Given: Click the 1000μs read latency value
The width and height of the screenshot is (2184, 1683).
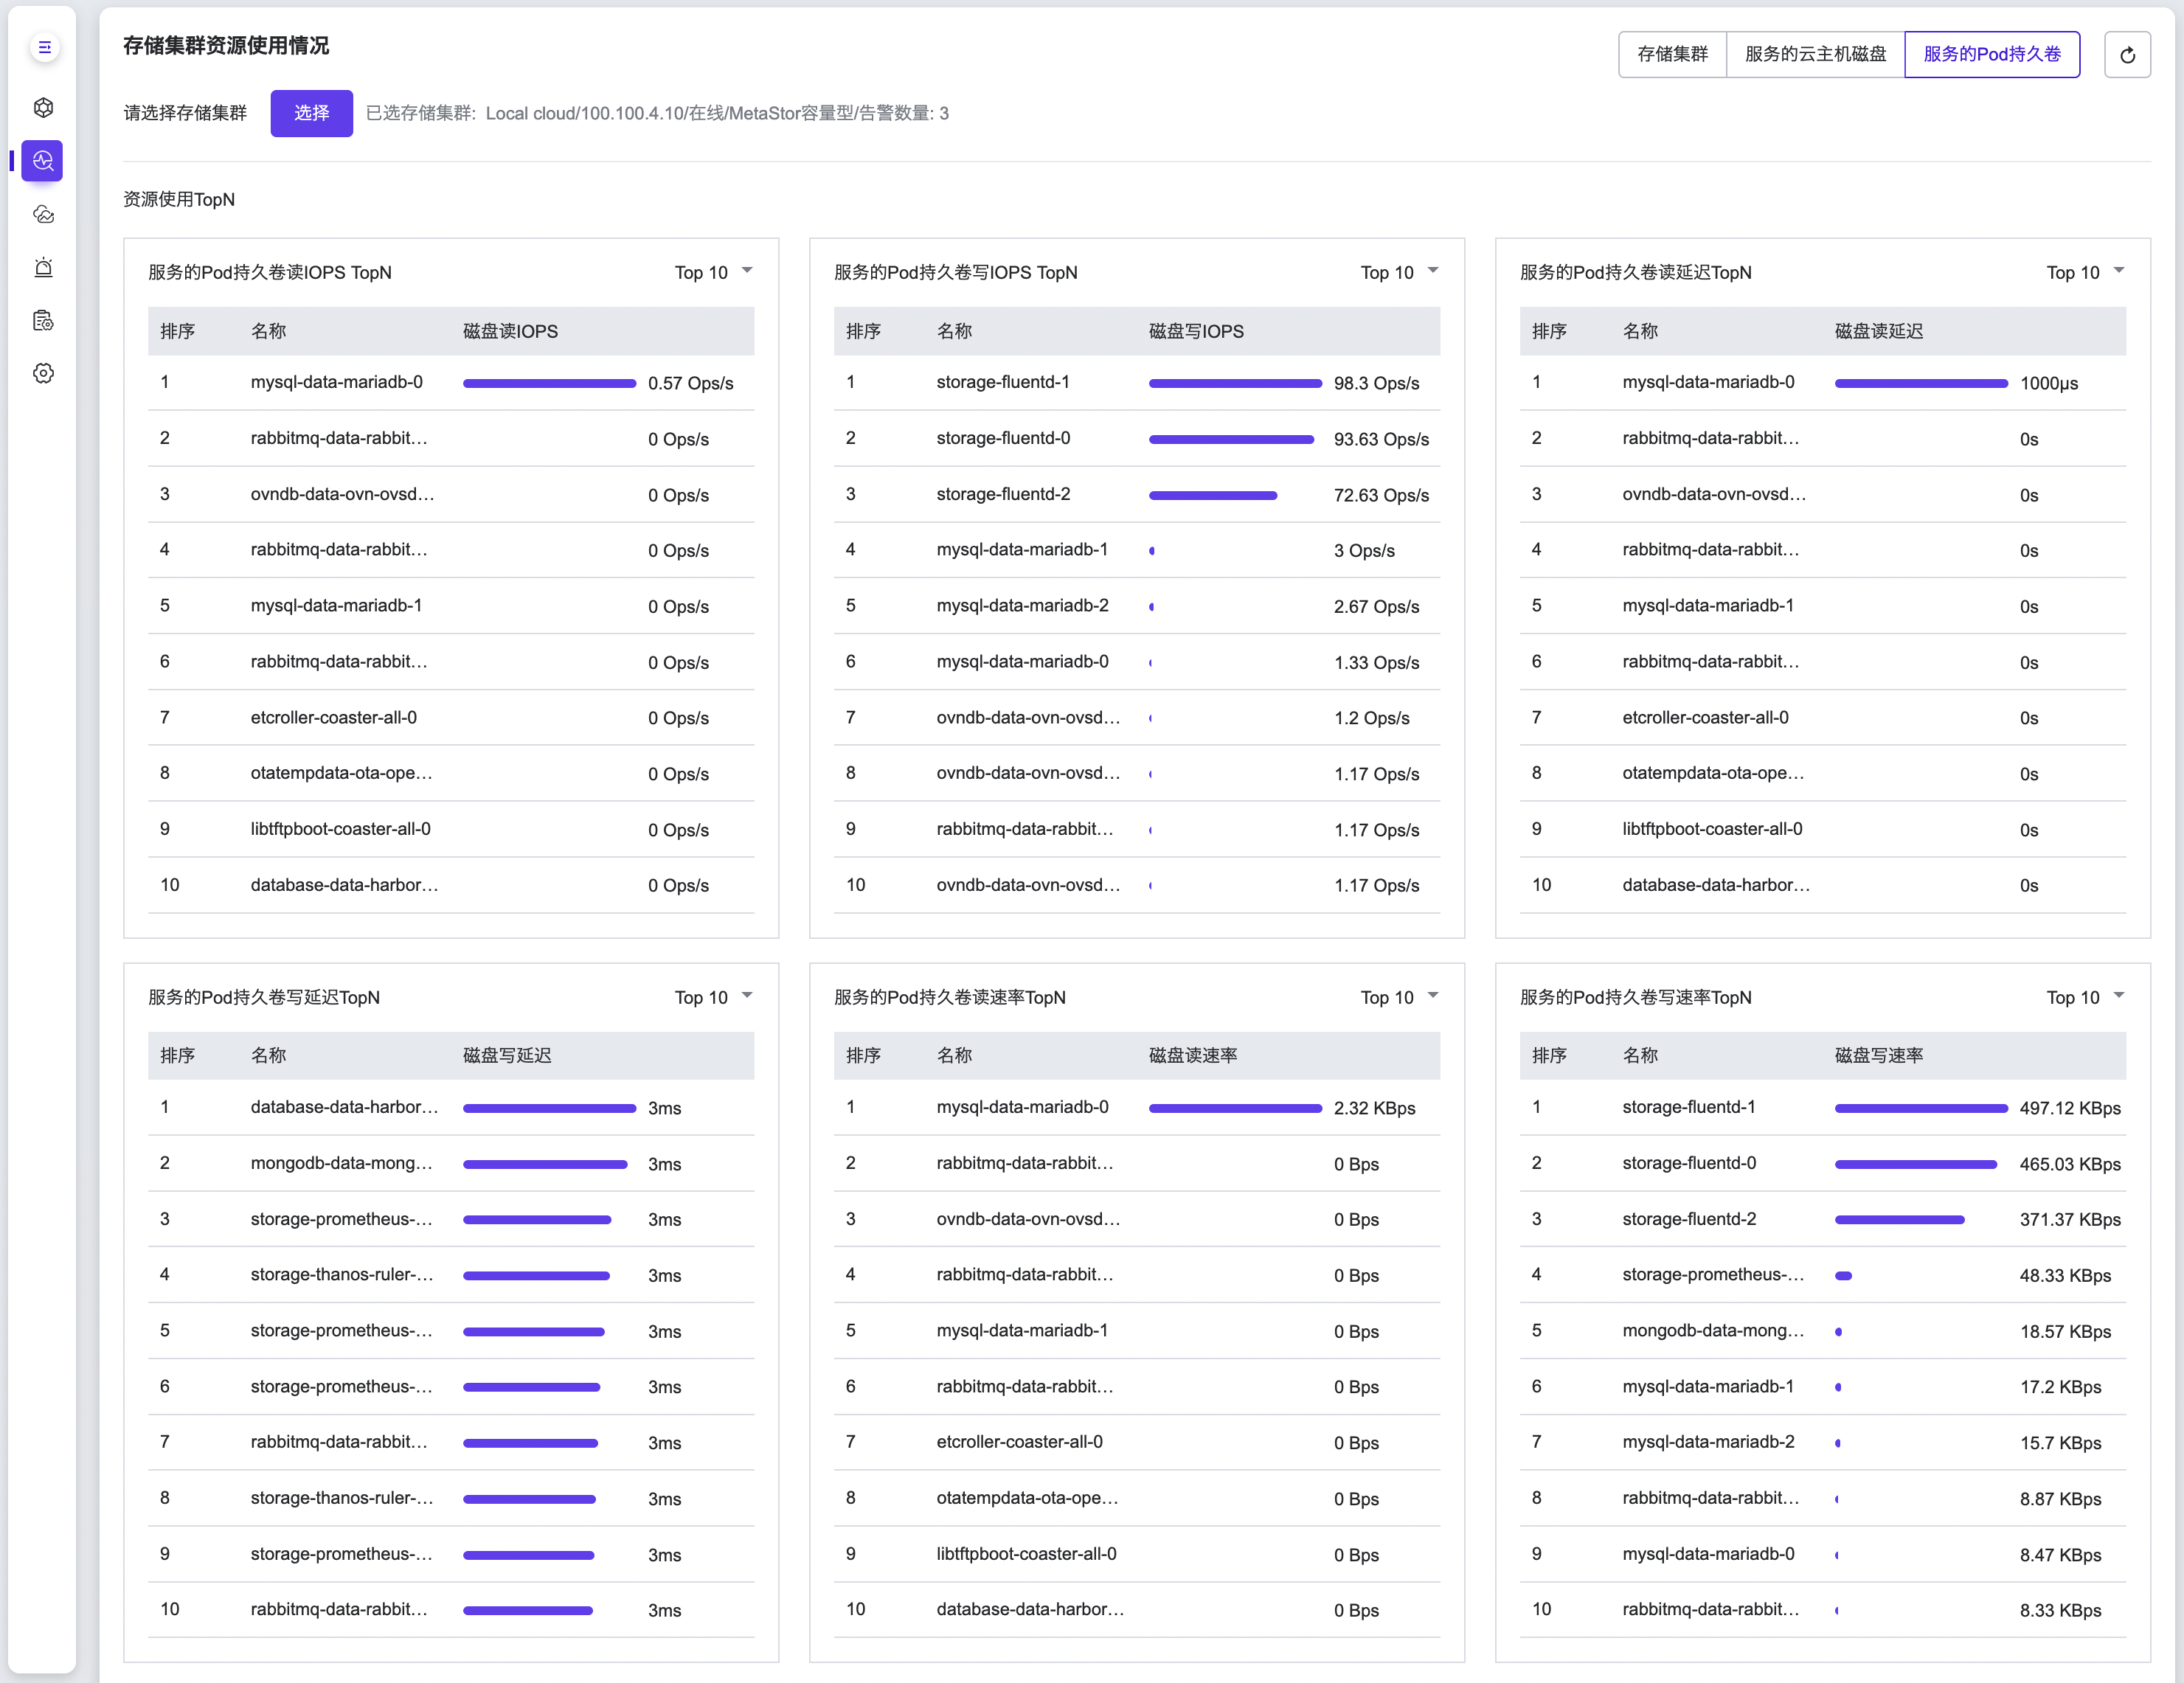Looking at the screenshot, I should (x=2049, y=383).
